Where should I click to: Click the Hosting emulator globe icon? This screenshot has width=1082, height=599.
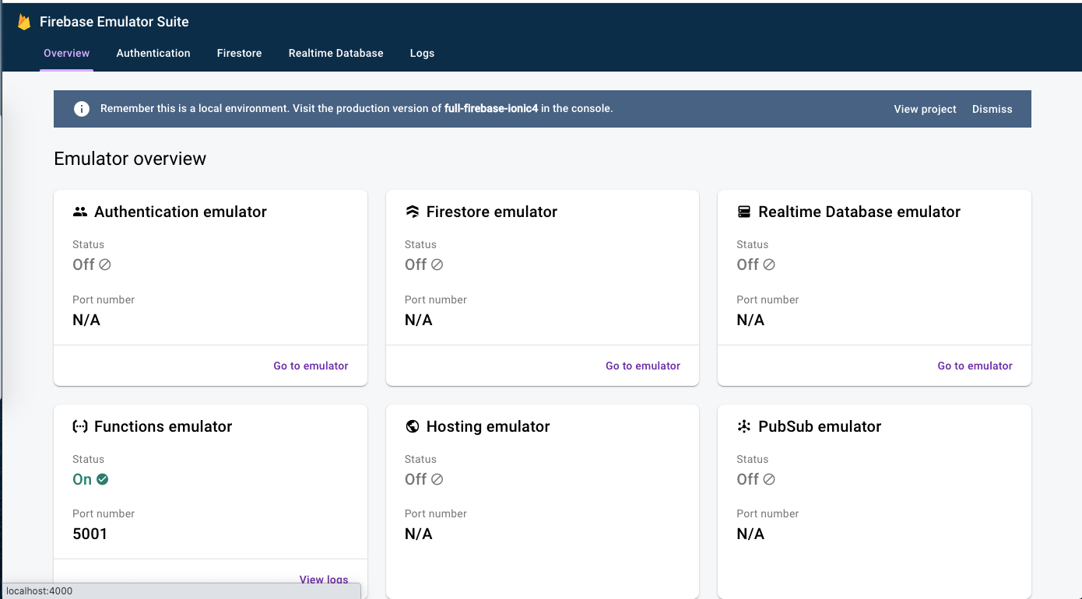pos(413,426)
